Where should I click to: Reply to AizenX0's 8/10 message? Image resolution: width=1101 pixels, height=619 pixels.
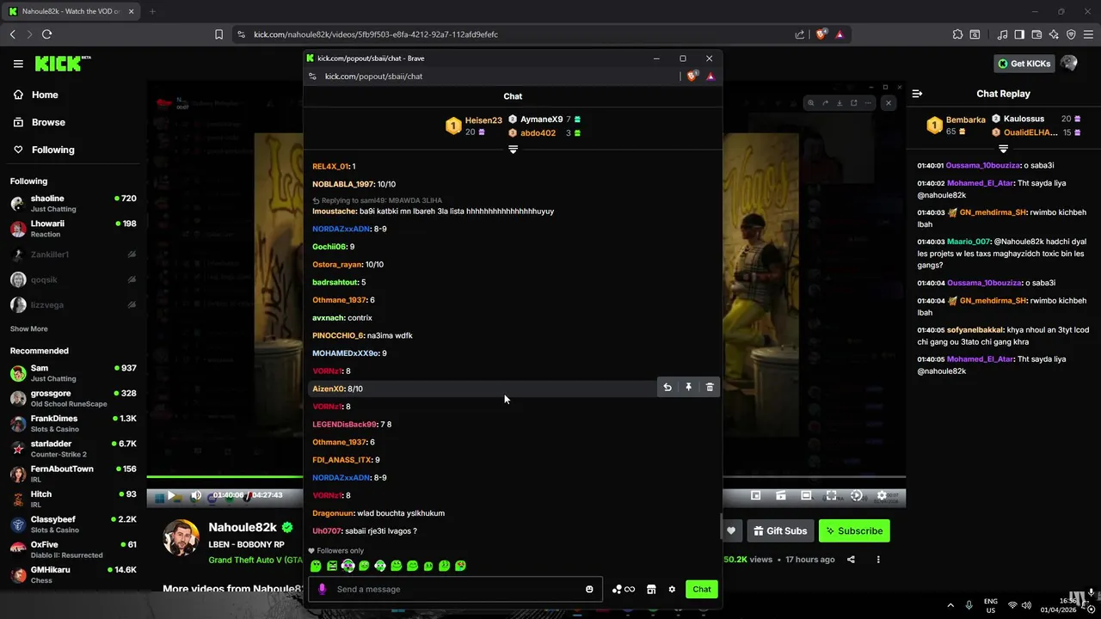[667, 388]
